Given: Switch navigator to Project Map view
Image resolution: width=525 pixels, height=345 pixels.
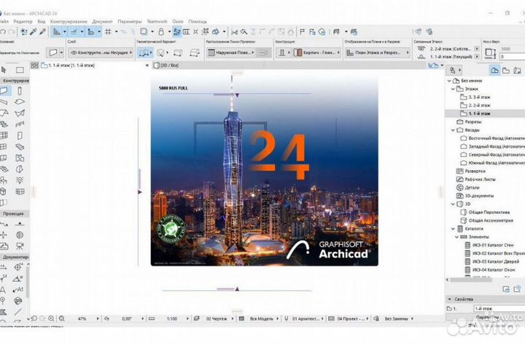Looking at the screenshot, I should (494, 70).
